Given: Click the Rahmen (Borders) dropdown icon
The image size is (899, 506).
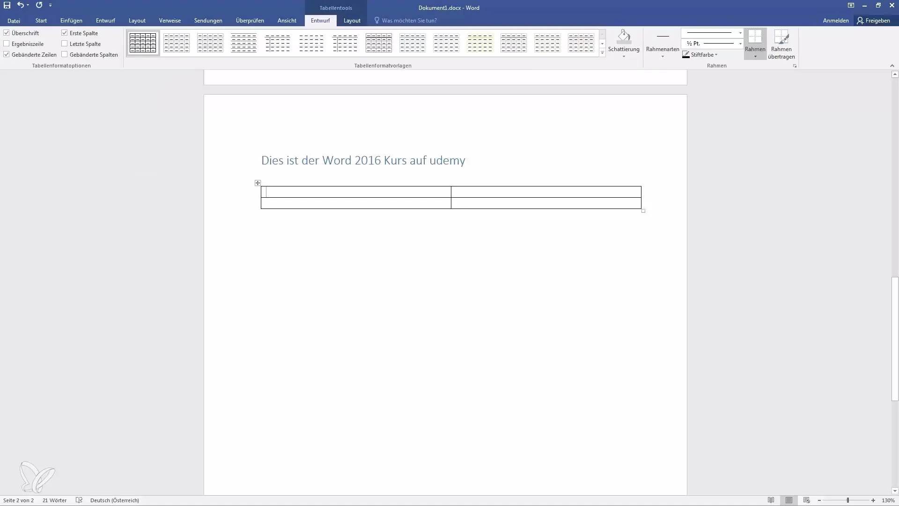Looking at the screenshot, I should click(755, 56).
